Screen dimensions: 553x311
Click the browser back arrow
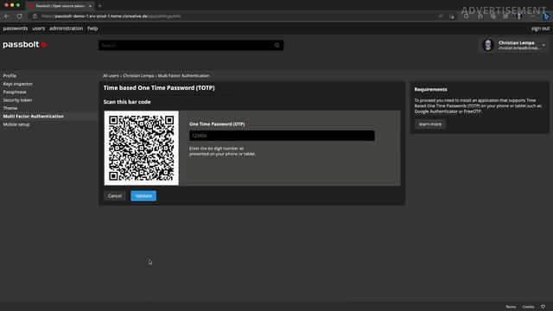7,16
